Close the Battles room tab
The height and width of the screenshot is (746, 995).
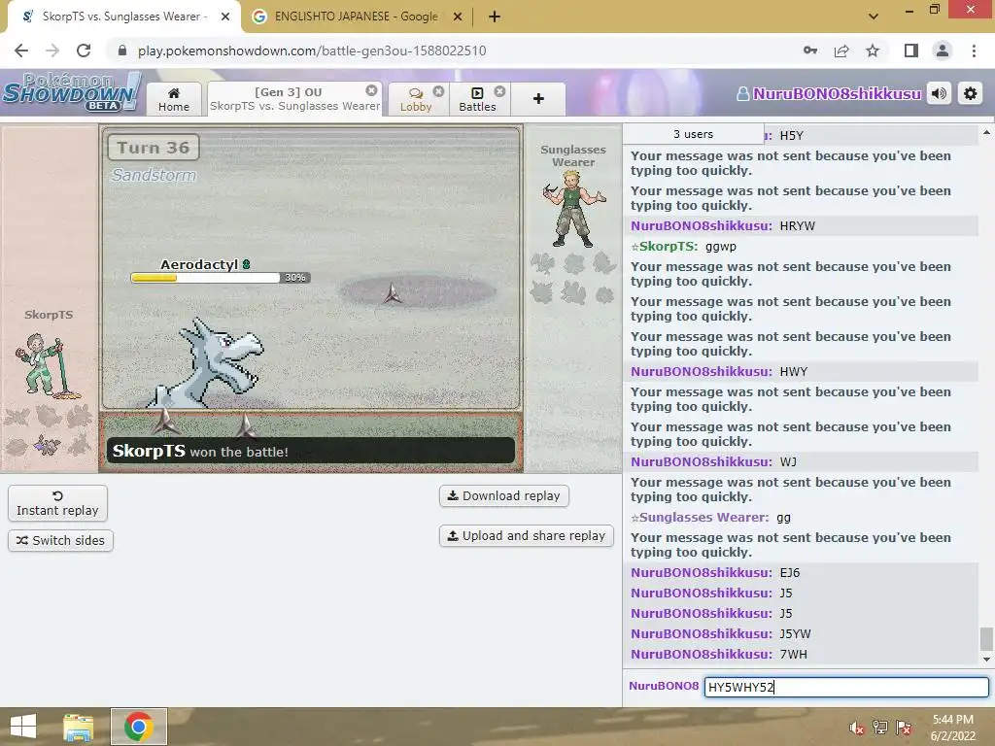point(500,91)
